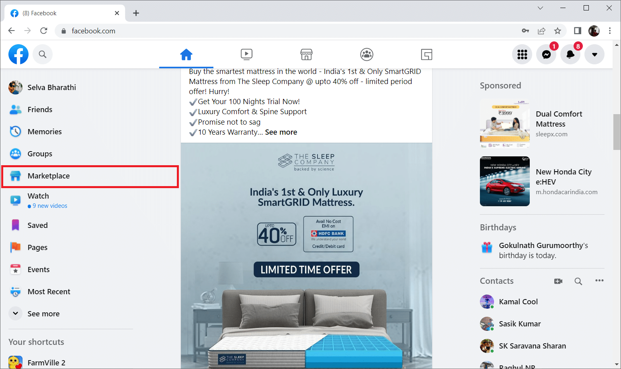Open the Watch video tab in top navigation

246,54
